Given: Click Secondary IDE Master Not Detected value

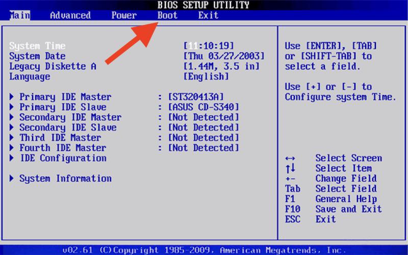Looking at the screenshot, I should point(203,117).
